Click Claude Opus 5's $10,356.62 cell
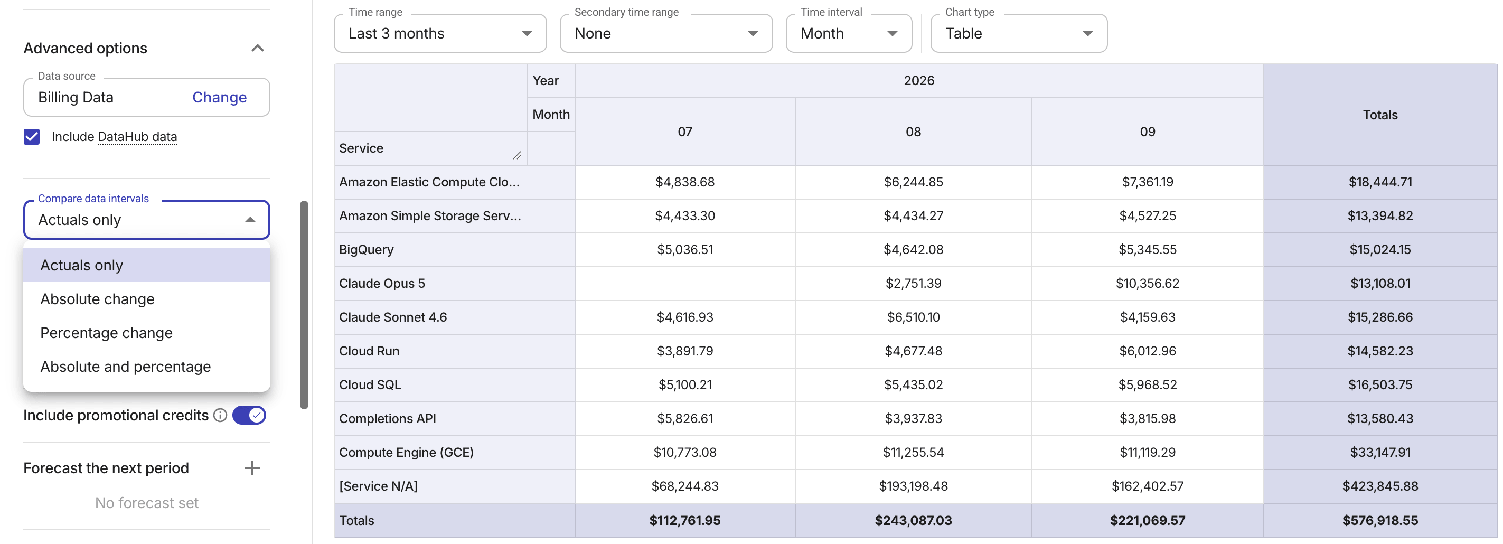The width and height of the screenshot is (1503, 544). point(1147,284)
